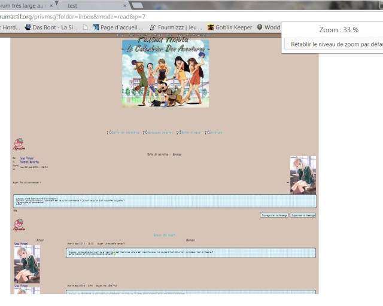Click the recipient name link in message header
The height and width of the screenshot is (306, 383).
pyautogui.click(x=29, y=162)
